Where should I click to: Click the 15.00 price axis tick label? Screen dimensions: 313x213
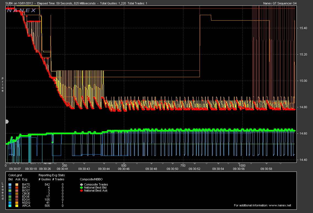pyautogui.click(x=303, y=81)
